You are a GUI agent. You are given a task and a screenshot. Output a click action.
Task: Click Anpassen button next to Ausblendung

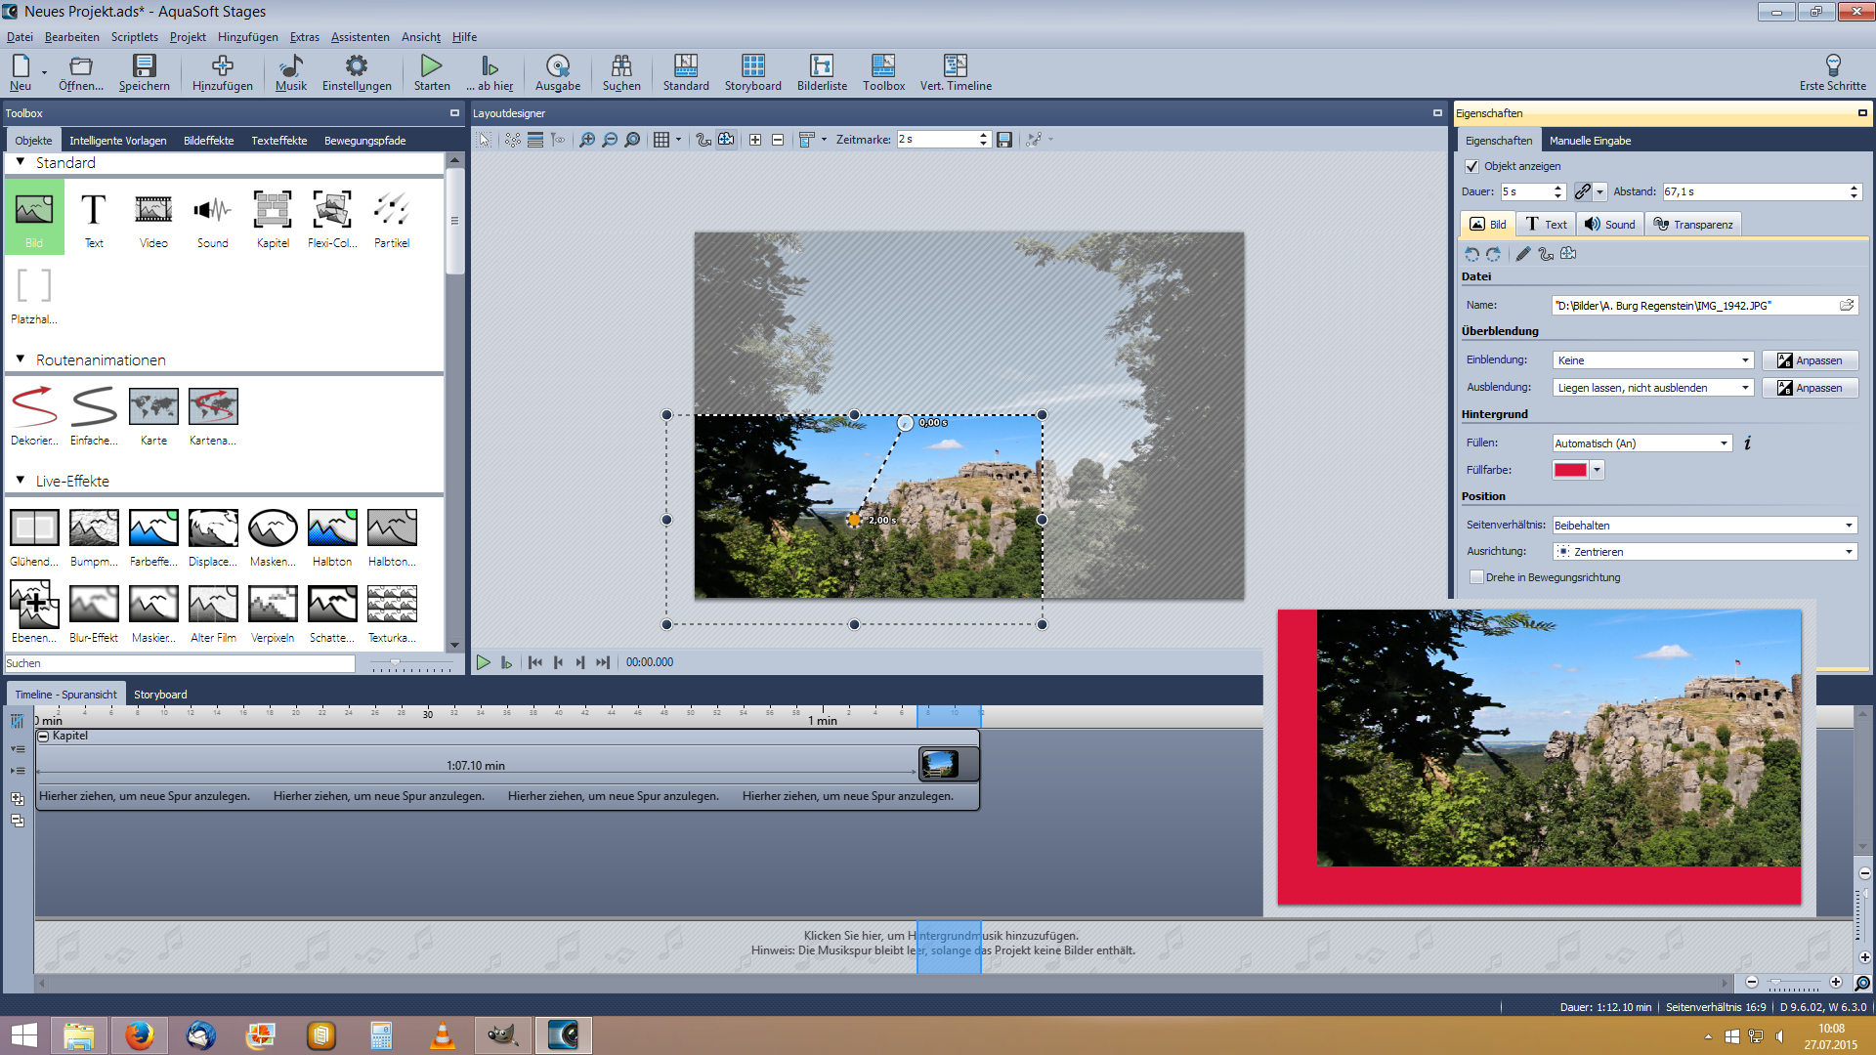pyautogui.click(x=1810, y=388)
